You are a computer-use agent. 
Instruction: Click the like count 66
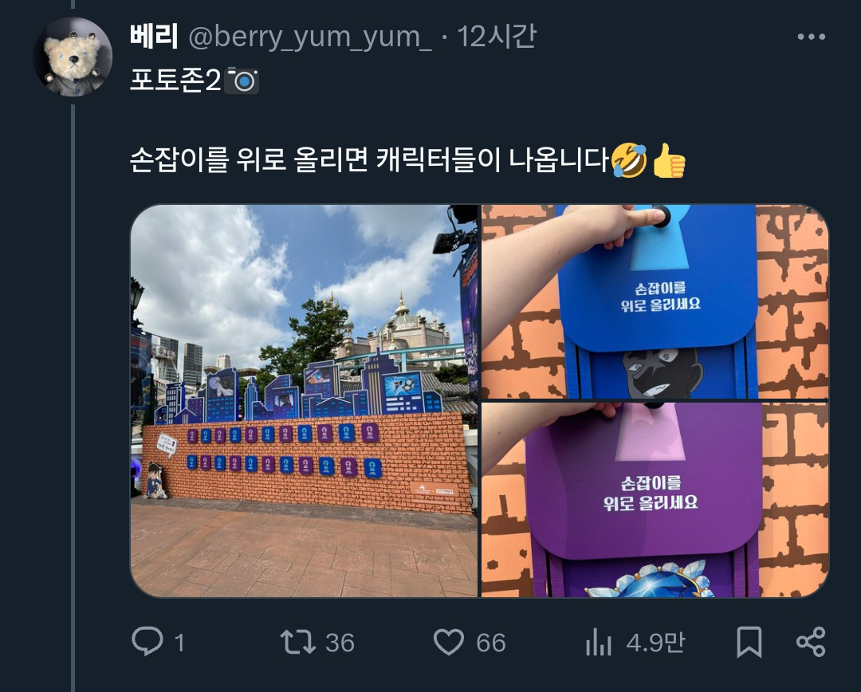point(491,643)
